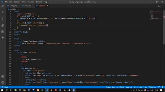This screenshot has width=165, height=92.
Task: Click Go Live in the status bar
Action: 153,87
